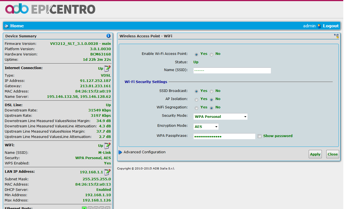Tick the Show password checkbox
Image resolution: width=348 pixels, height=209 pixels.
click(x=259, y=136)
